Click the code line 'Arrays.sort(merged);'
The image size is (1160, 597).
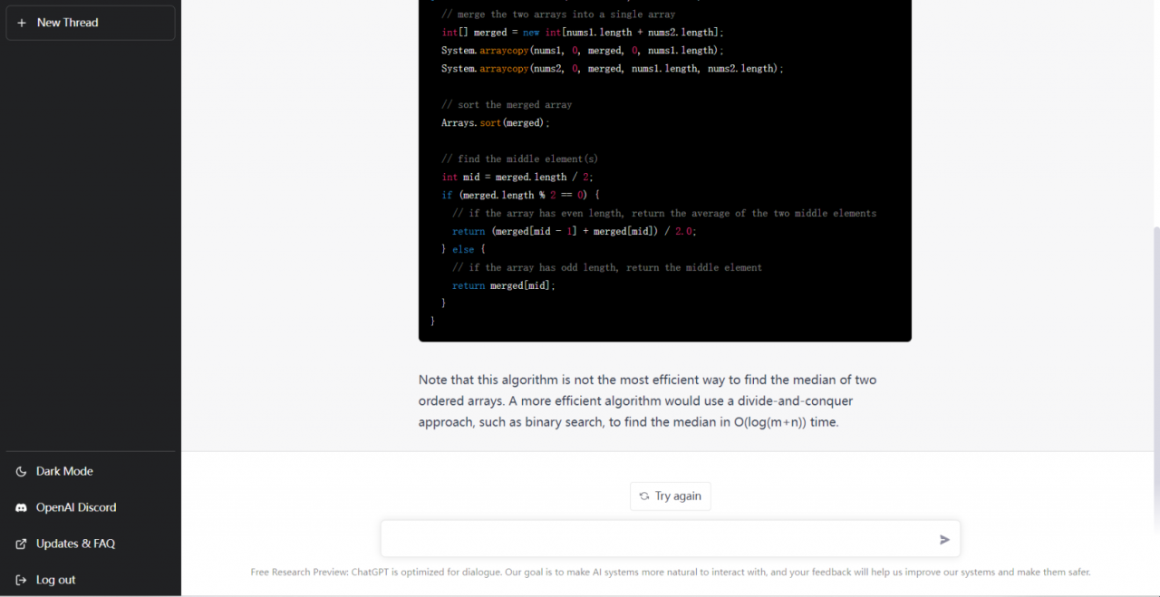[496, 122]
